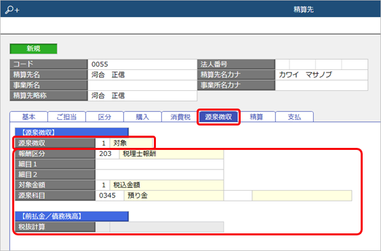Click the 税抜計算 row label
This screenshot has height=251, width=381.
(55, 227)
